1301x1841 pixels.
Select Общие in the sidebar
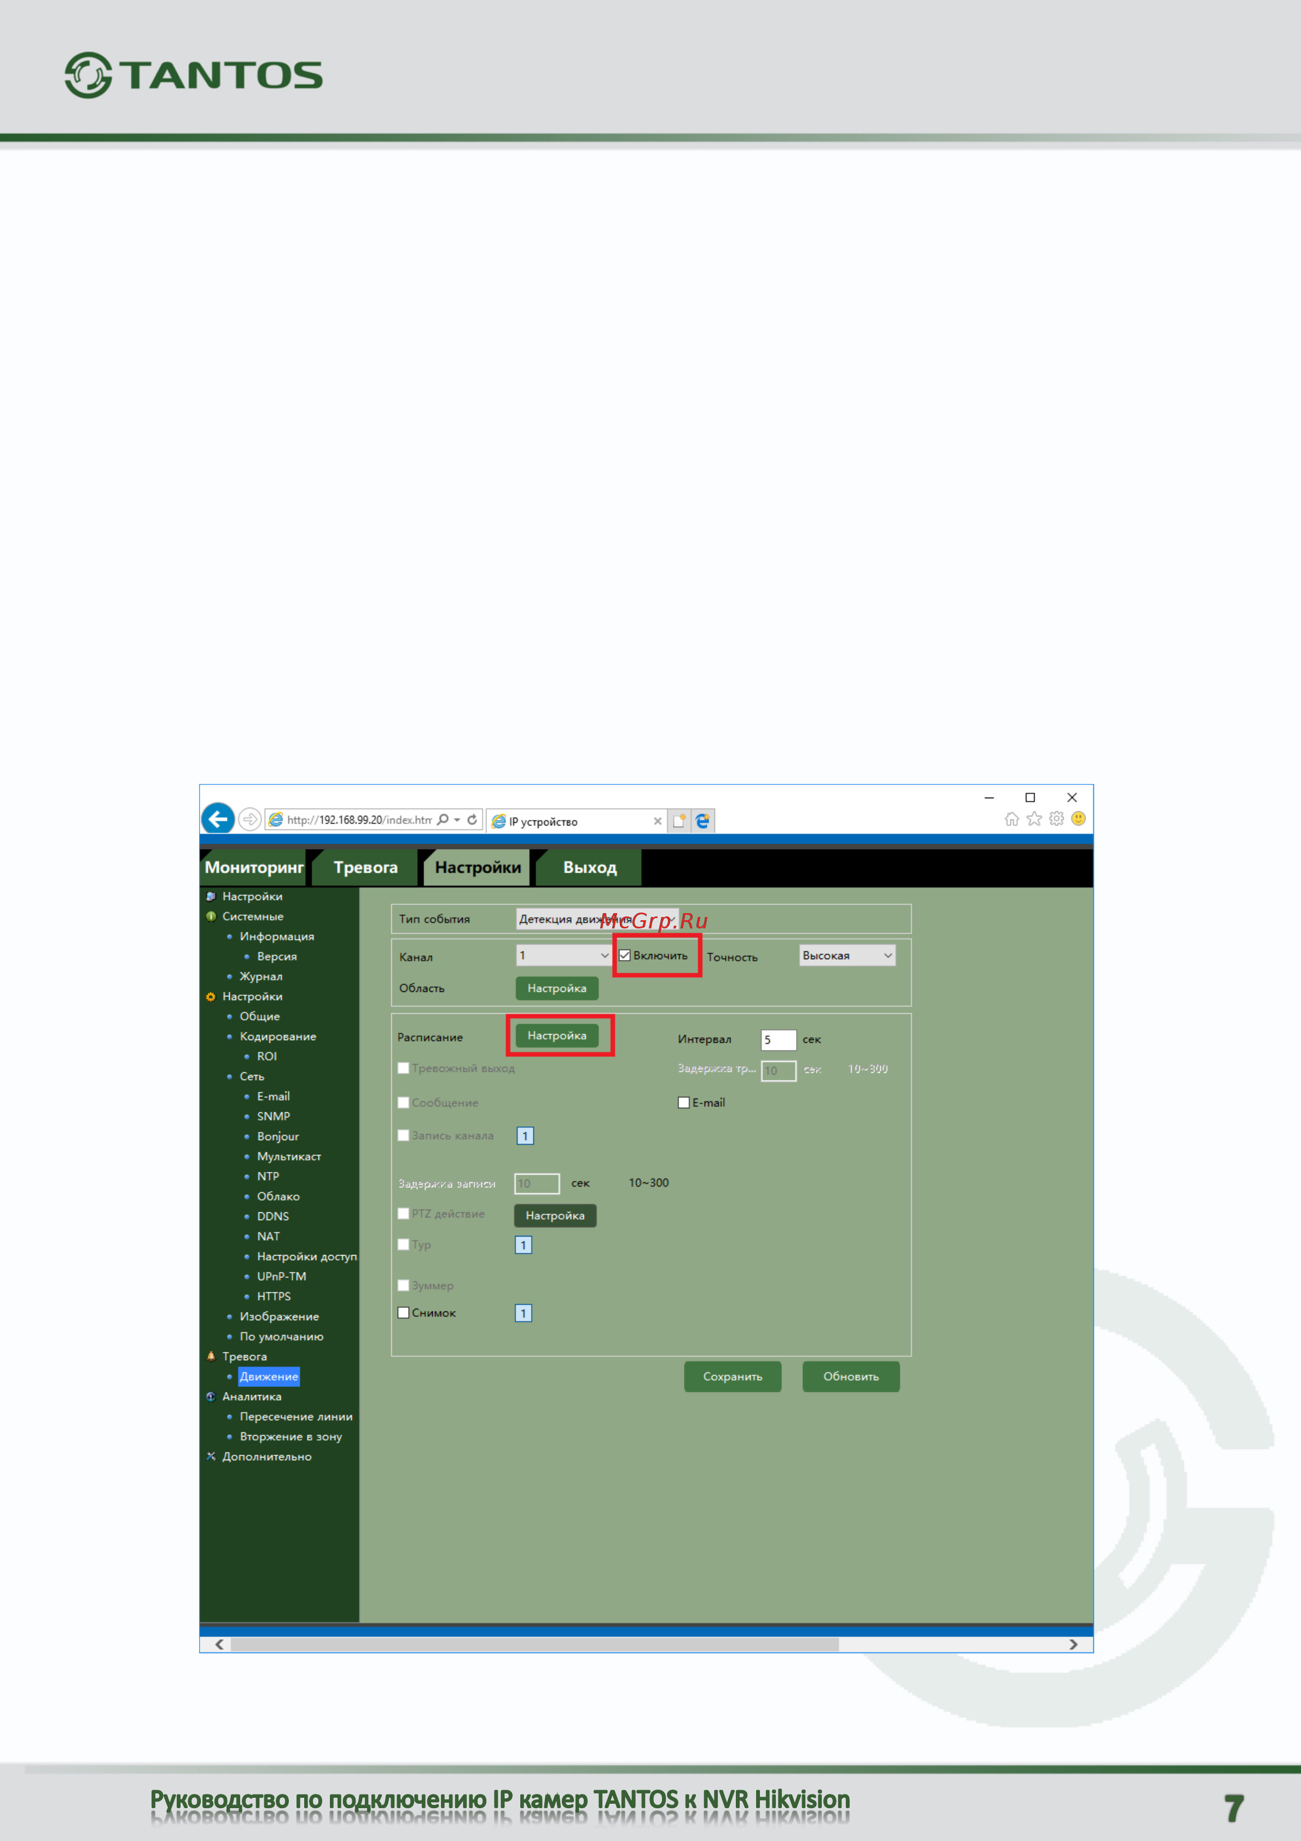tap(260, 1016)
